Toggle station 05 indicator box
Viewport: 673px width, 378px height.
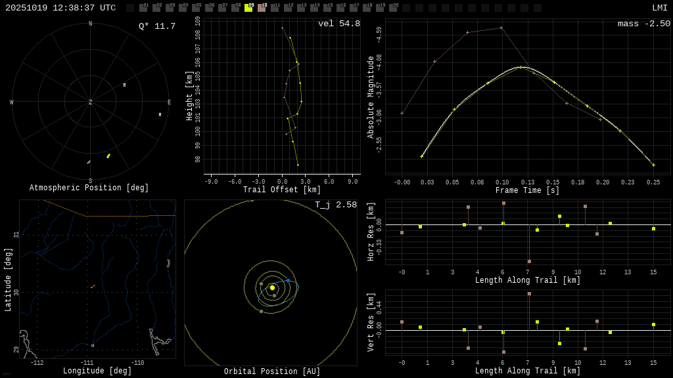click(x=196, y=8)
